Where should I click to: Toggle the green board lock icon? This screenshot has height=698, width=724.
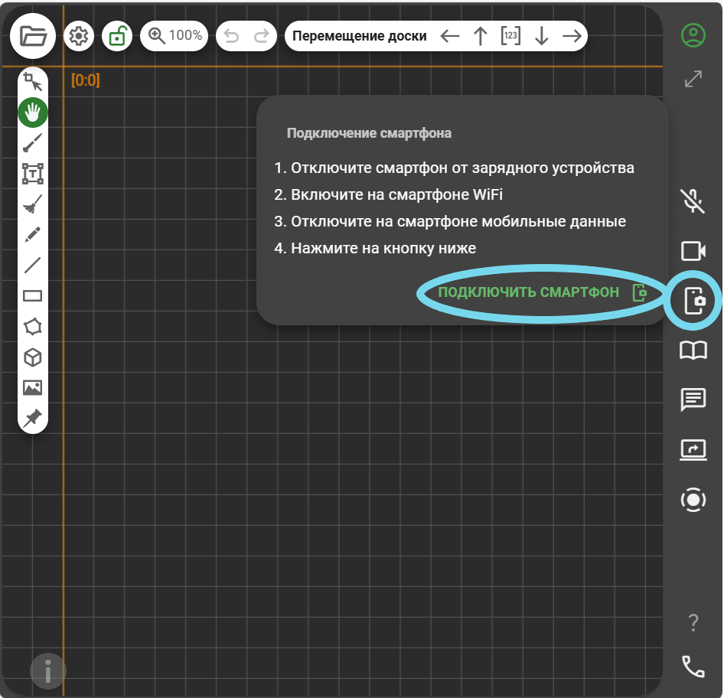tap(117, 36)
